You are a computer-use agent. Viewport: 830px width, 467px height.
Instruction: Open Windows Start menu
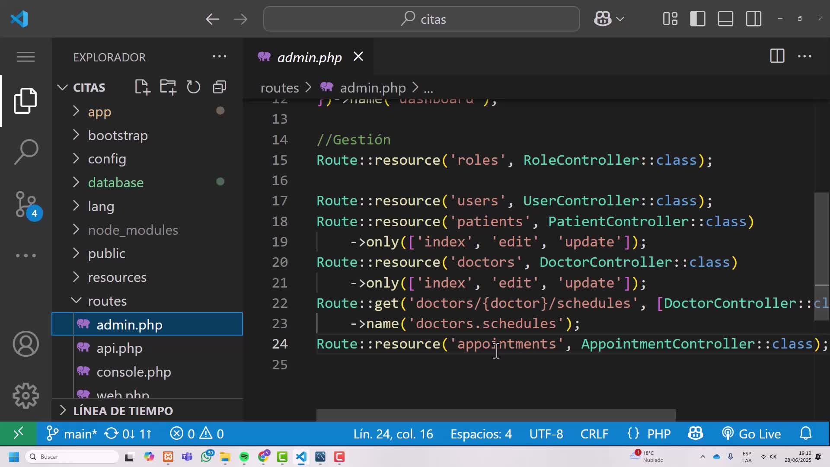[14, 457]
